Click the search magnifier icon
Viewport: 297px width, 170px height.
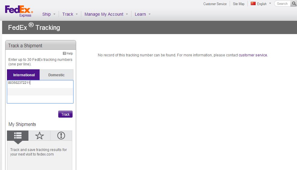294,4
